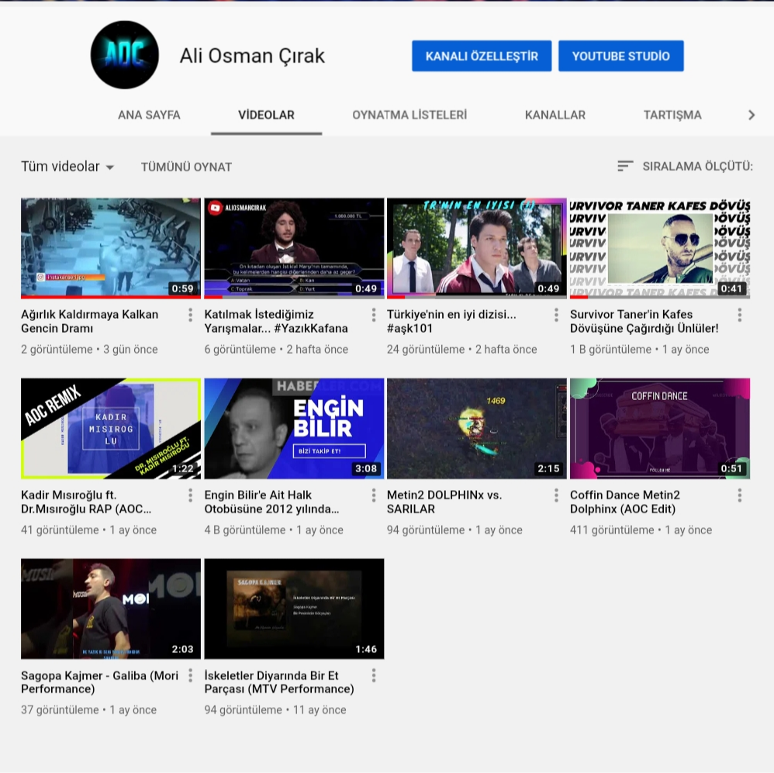Click the red watched progress bar on gym video
The height and width of the screenshot is (773, 774).
111,297
